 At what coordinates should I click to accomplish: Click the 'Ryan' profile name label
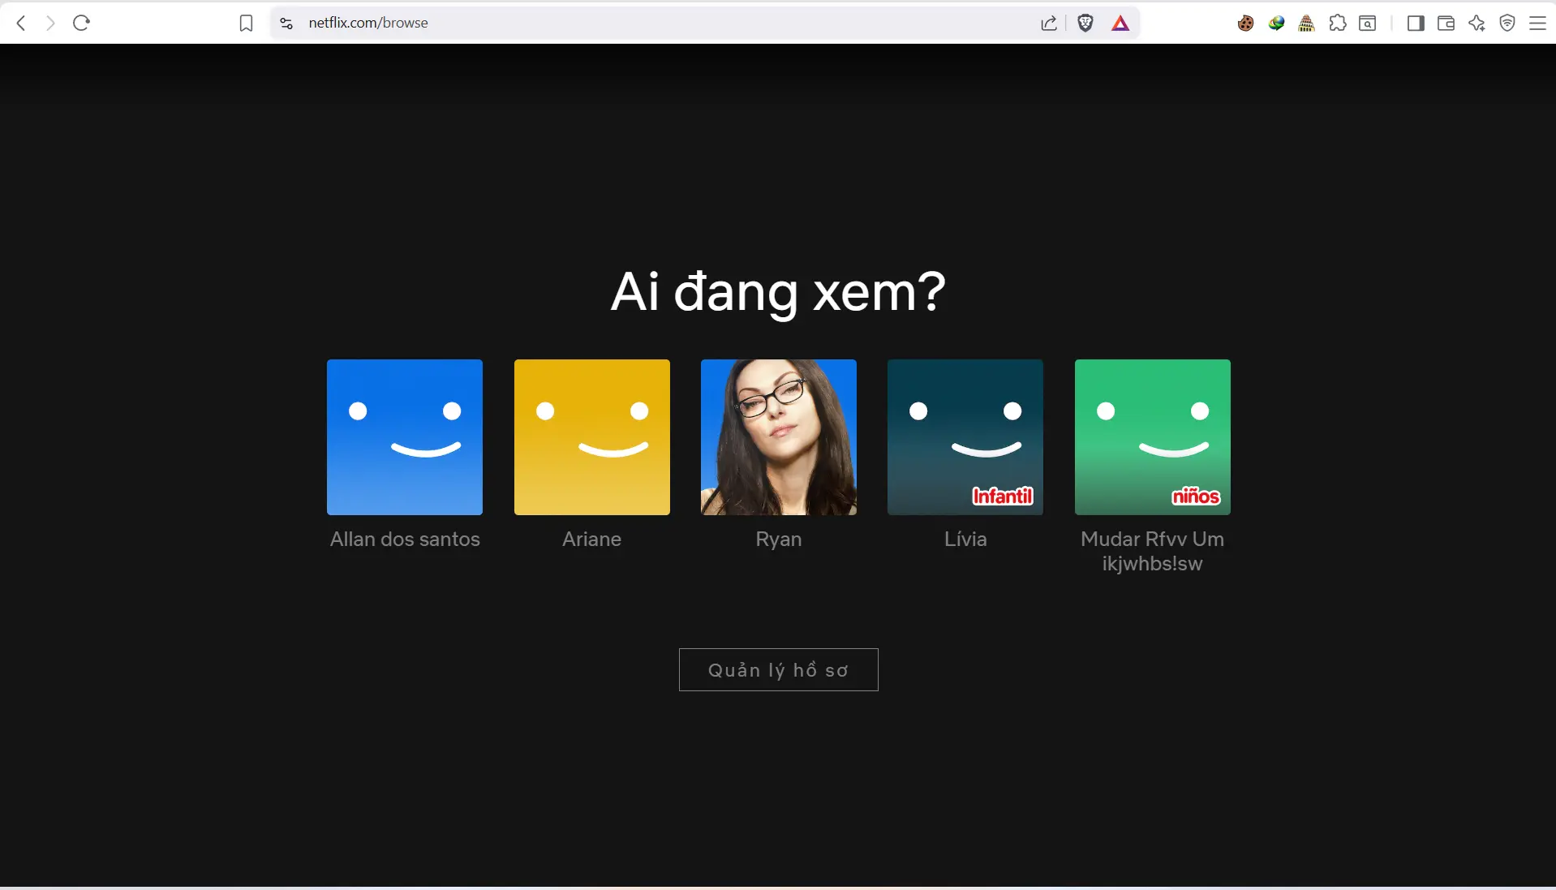point(779,540)
